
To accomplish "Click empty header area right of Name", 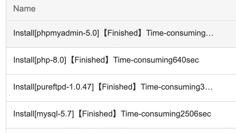I will [x=135, y=8].
